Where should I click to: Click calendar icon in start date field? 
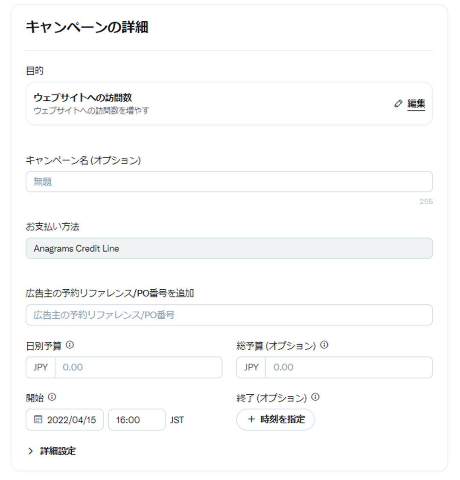click(38, 420)
